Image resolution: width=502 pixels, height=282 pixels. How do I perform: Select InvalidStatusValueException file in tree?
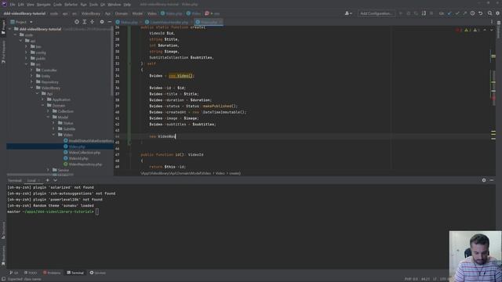coord(88,141)
